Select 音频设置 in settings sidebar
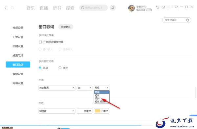Viewport: 197px width, 129px height. [x=18, y=74]
